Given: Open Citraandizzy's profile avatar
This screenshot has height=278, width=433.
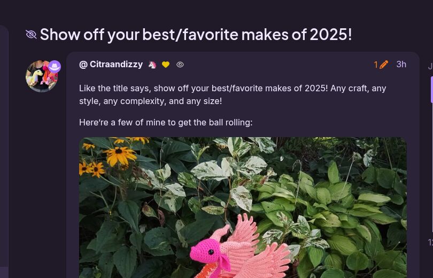Looking at the screenshot, I should (42, 76).
